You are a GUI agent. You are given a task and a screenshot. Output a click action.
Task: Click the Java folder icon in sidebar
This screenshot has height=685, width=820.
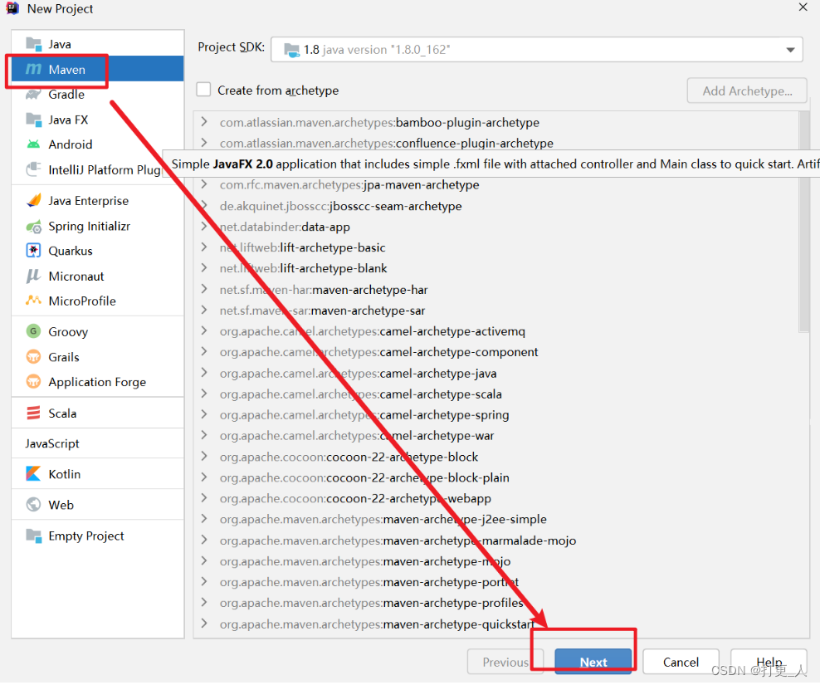pyautogui.click(x=33, y=45)
